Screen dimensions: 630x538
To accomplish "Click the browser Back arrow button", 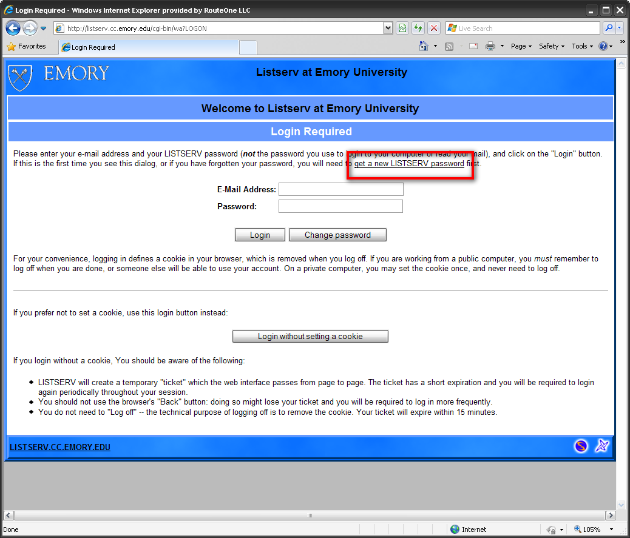I will [x=13, y=28].
